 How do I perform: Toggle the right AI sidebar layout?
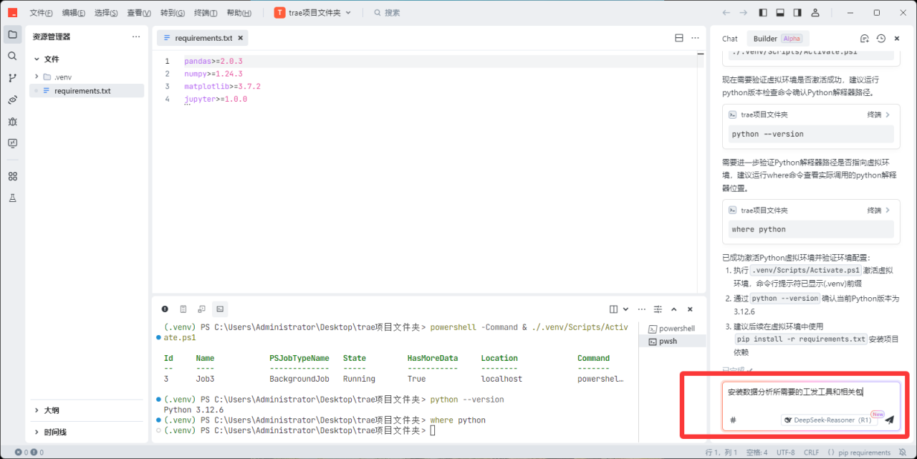click(x=797, y=12)
